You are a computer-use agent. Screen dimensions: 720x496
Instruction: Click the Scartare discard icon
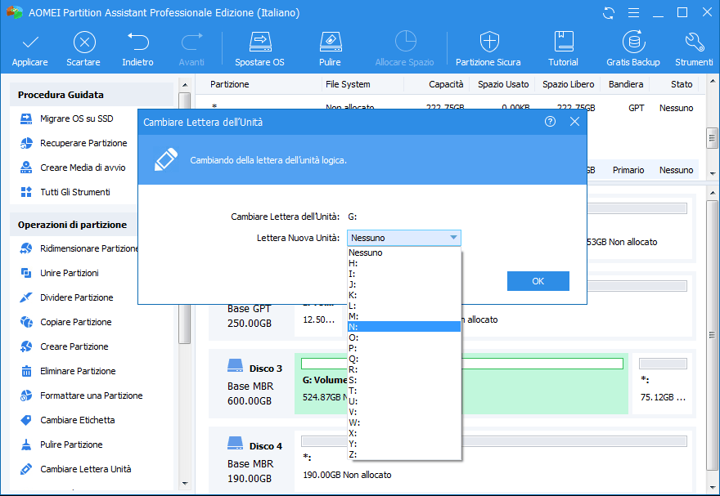coord(83,43)
